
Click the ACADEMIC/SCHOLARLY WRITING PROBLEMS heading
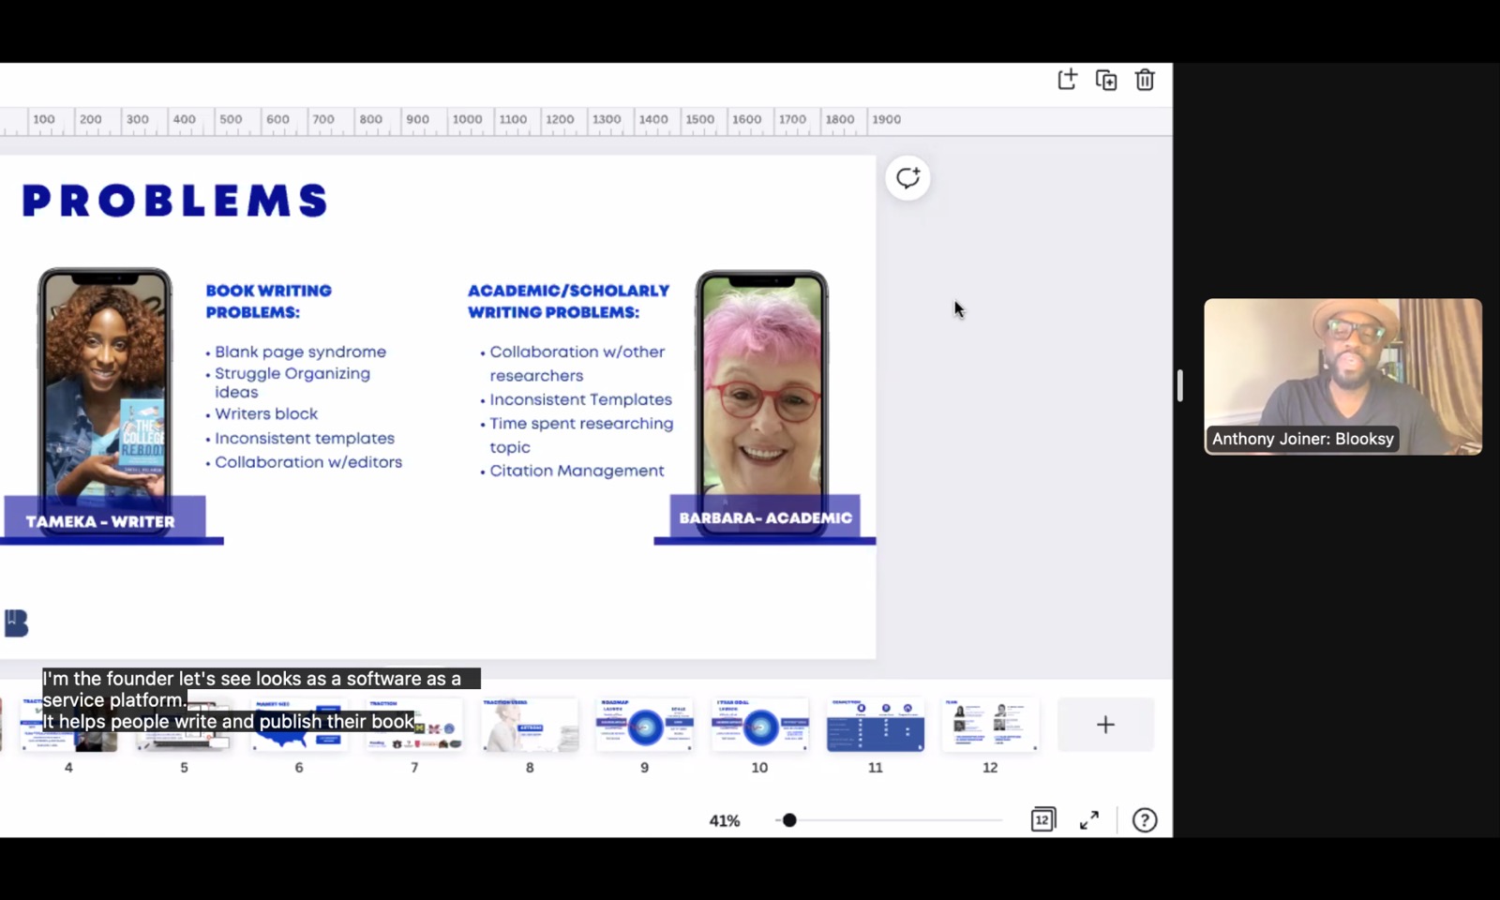tap(568, 301)
